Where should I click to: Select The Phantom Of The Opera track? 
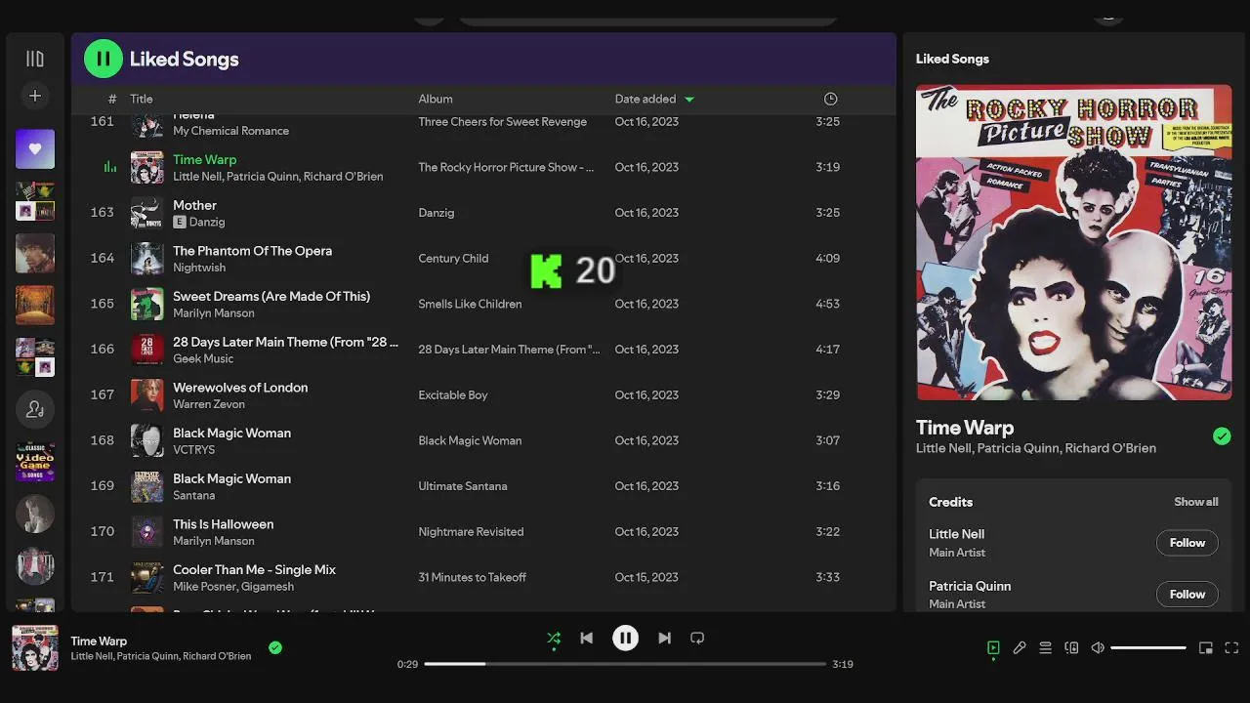click(x=483, y=258)
